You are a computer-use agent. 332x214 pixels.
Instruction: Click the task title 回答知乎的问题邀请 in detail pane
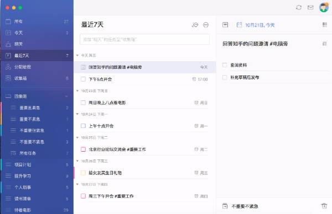pyautogui.click(x=255, y=44)
